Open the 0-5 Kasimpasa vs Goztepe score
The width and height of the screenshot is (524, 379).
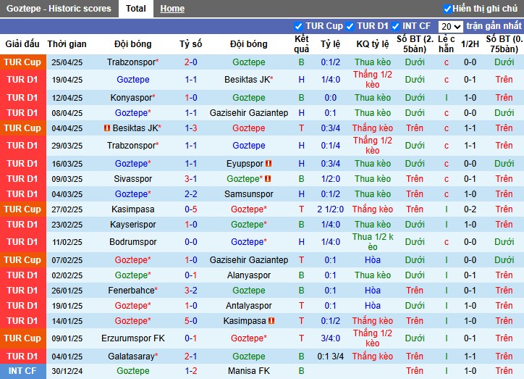coord(191,209)
